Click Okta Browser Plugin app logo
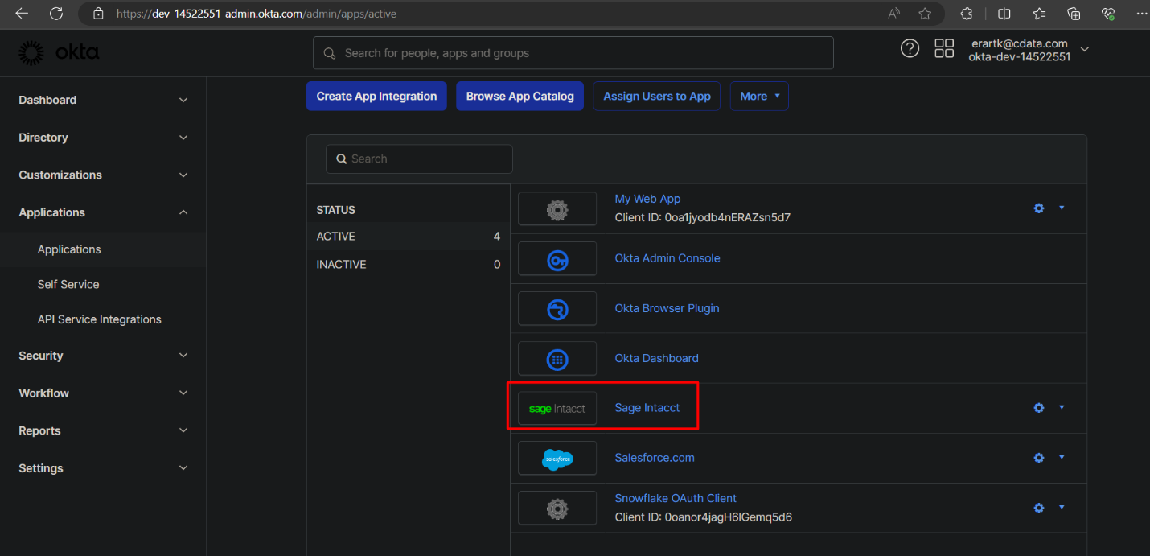This screenshot has height=556, width=1150. click(x=557, y=308)
